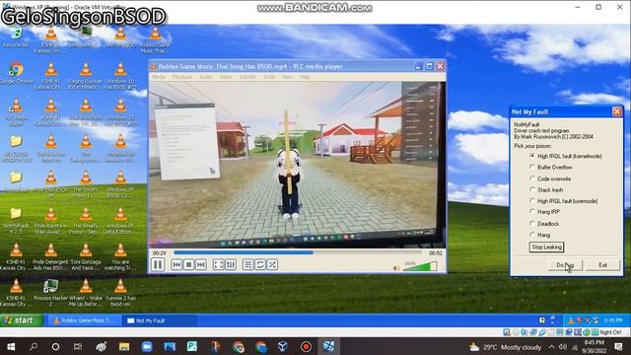Open the Audio menu in VLC
The height and width of the screenshot is (355, 631).
(206, 77)
